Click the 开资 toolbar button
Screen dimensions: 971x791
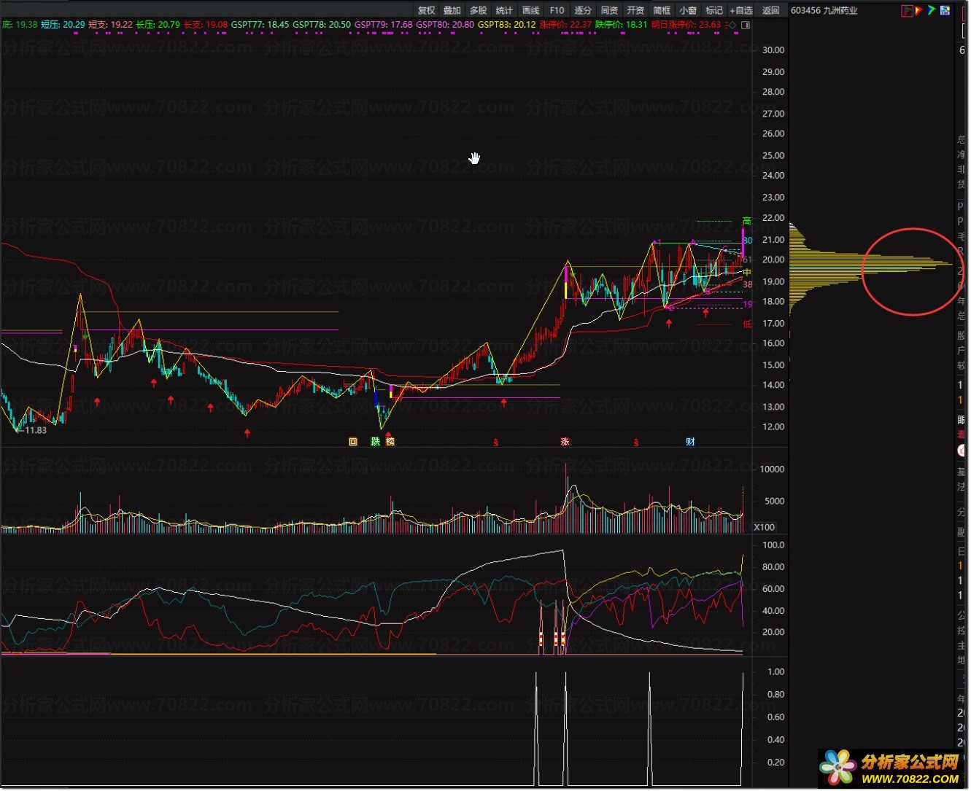635,10
